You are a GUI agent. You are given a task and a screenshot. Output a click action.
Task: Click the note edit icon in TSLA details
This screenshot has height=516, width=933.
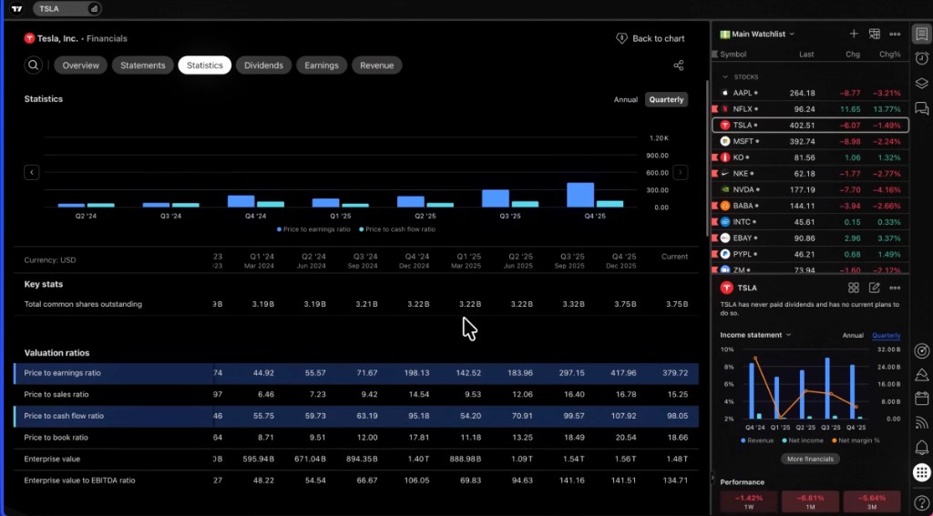(874, 288)
